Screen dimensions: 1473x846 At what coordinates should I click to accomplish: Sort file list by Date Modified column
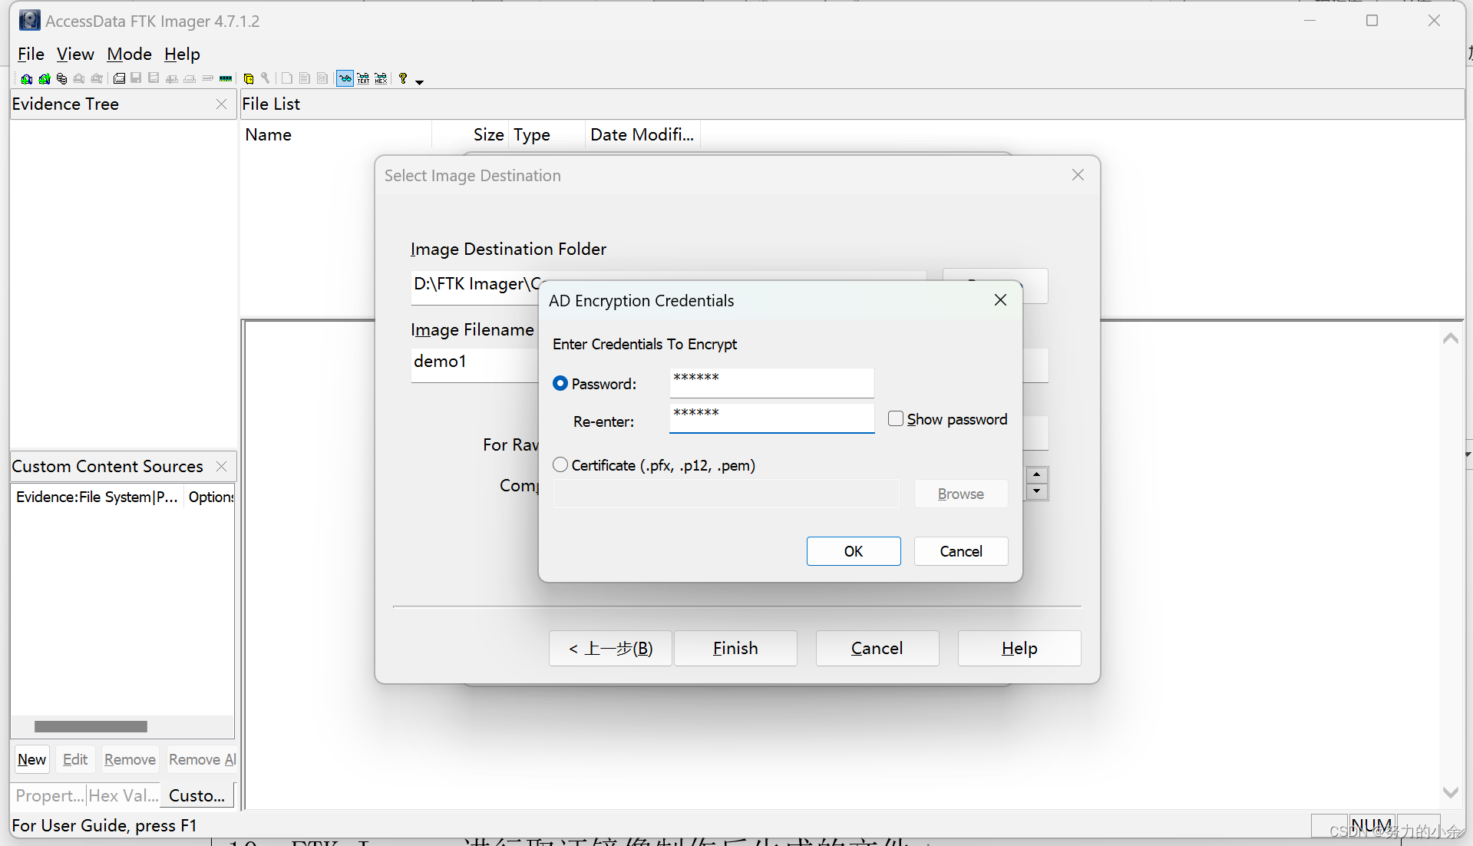coord(642,134)
